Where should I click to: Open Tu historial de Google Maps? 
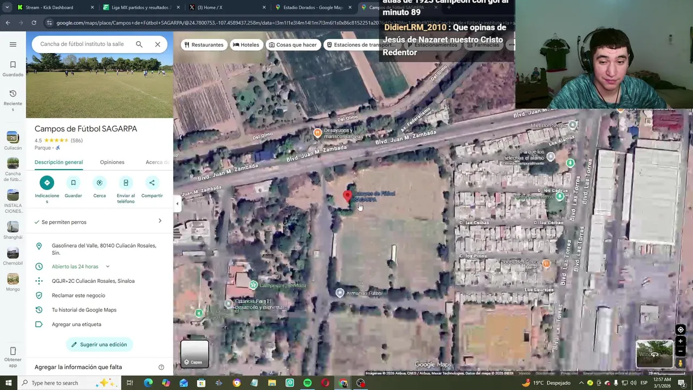click(100, 310)
